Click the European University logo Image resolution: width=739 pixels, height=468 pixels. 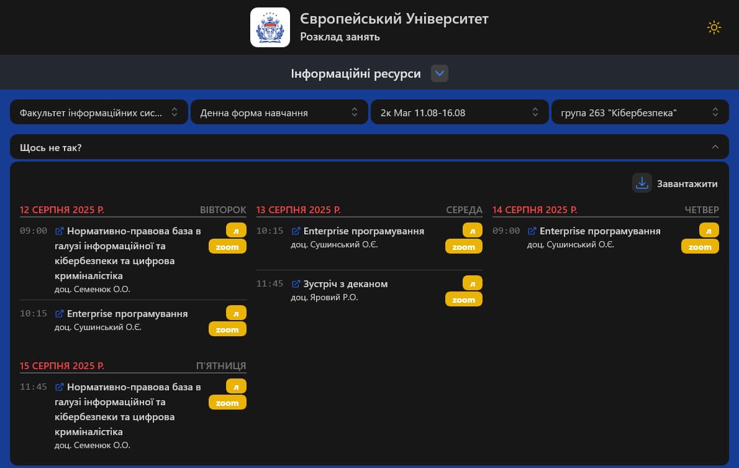(x=270, y=27)
